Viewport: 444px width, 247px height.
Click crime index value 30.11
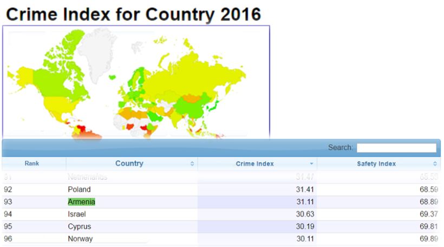click(x=305, y=239)
